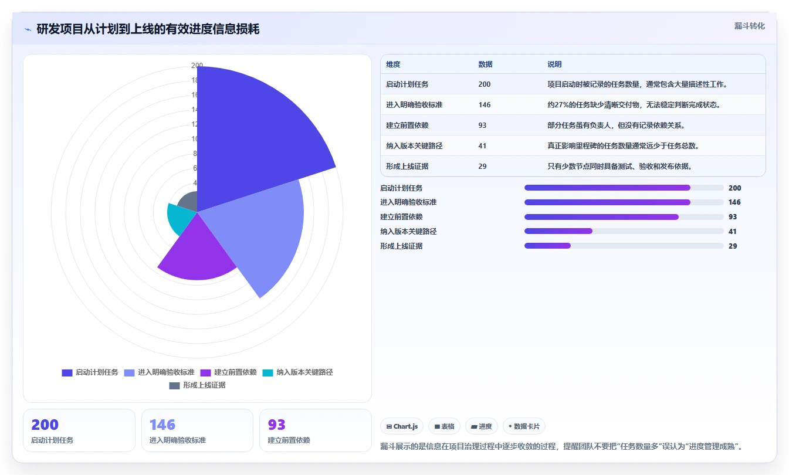Image resolution: width=789 pixels, height=475 pixels.
Task: Click the 数据卡片 tag
Action: pos(524,426)
